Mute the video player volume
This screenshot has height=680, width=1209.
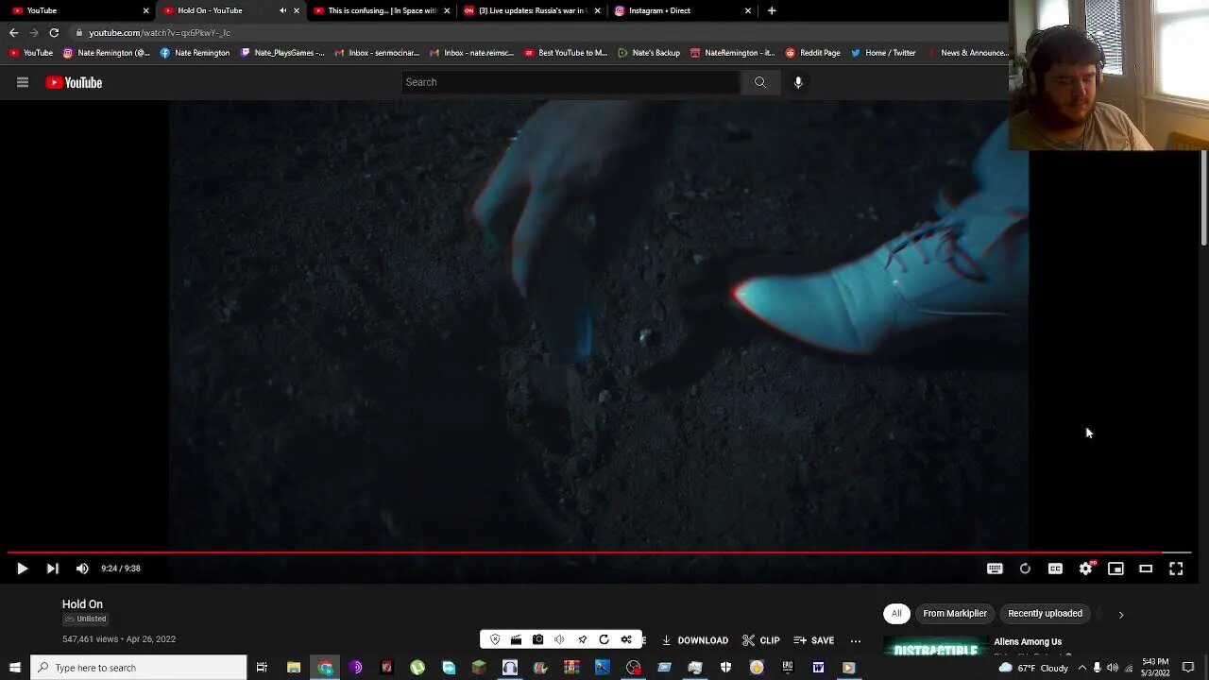(x=82, y=569)
